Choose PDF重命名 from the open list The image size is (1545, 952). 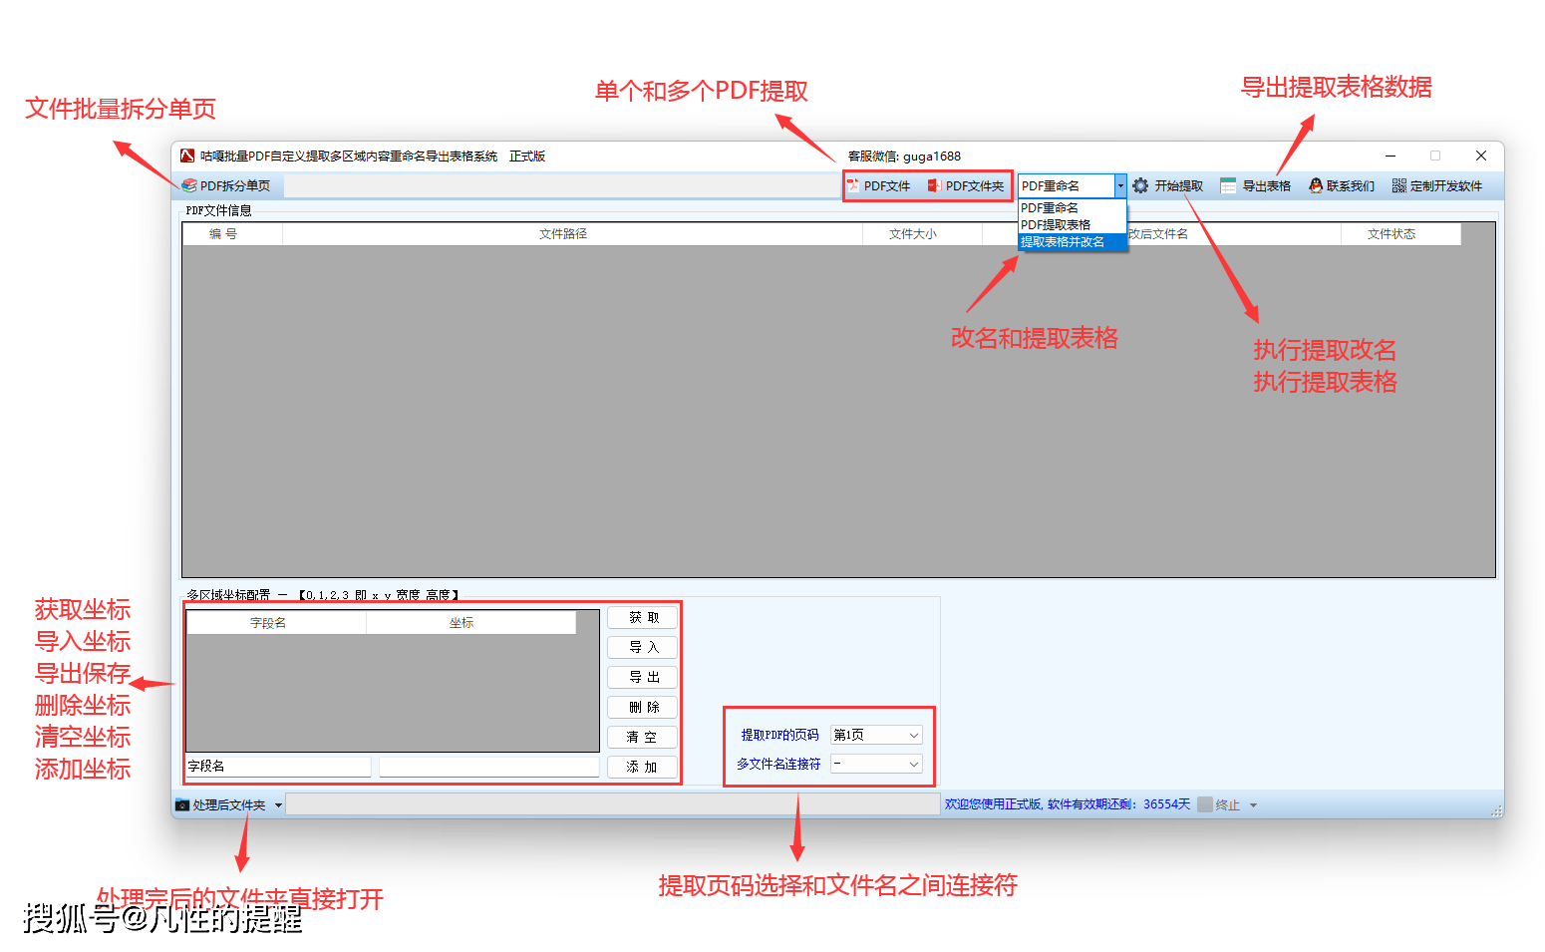[x=1073, y=207]
